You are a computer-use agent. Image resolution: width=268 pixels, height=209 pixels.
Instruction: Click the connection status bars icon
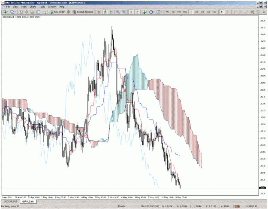coord(237,206)
